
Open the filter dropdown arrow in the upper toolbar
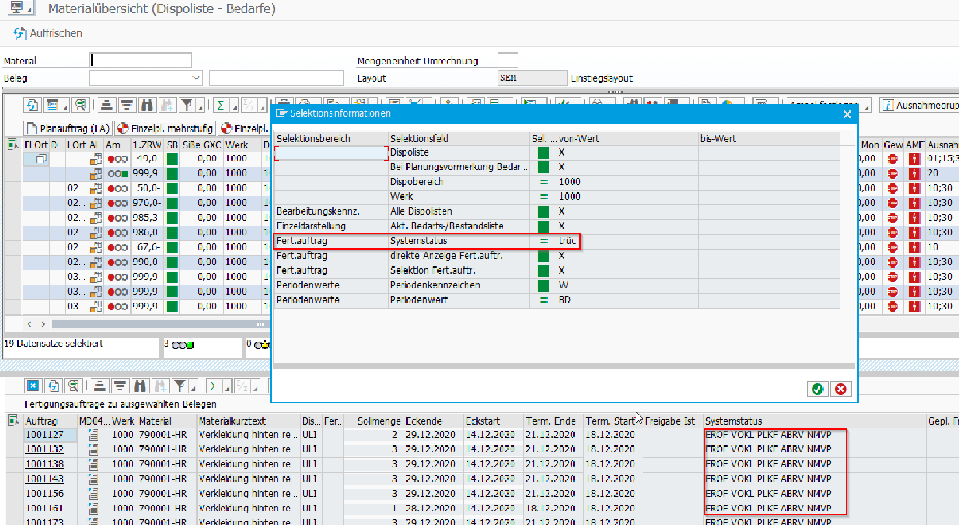pos(201,108)
